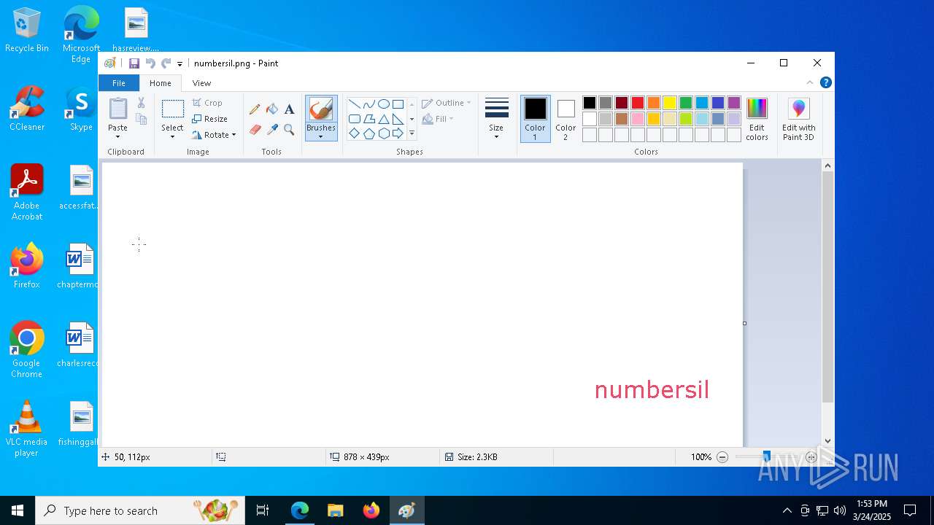934x525 pixels.
Task: Select the Color picker eyedropper tool
Action: (x=272, y=130)
